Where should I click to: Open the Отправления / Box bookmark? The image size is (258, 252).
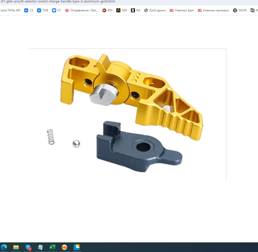(82, 10)
